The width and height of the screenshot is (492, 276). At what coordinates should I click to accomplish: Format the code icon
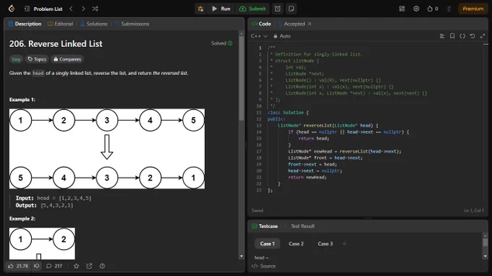(442, 36)
